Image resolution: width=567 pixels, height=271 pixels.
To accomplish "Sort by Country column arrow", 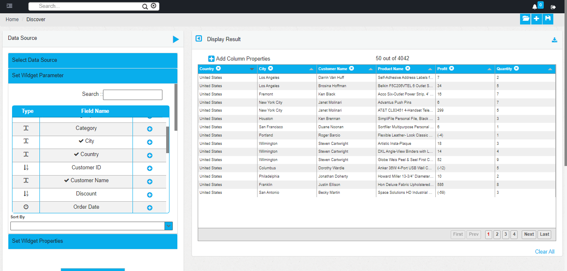I will coord(252,69).
